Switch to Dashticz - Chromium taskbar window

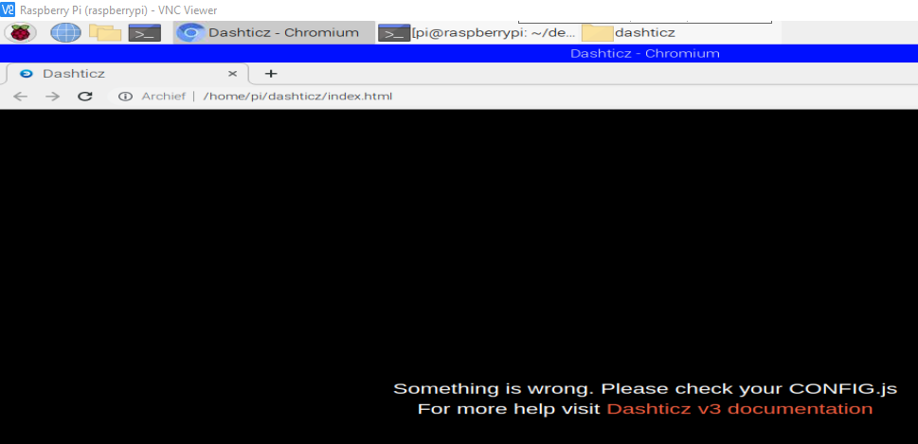pos(274,33)
